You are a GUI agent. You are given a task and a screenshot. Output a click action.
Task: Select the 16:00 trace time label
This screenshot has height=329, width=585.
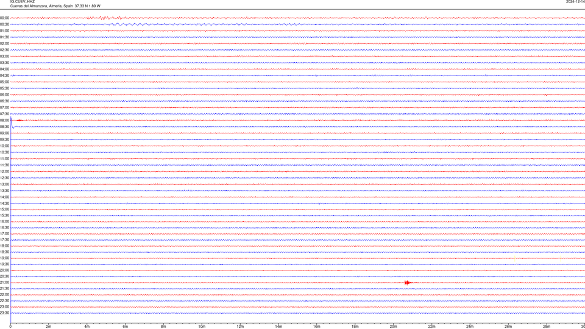4,222
